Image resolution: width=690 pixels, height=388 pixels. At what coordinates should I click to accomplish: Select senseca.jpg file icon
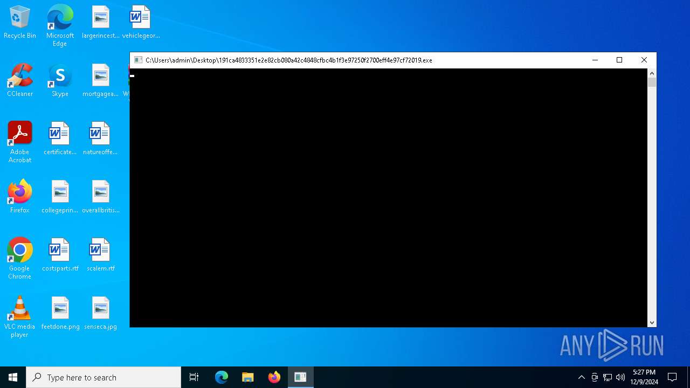click(x=100, y=313)
